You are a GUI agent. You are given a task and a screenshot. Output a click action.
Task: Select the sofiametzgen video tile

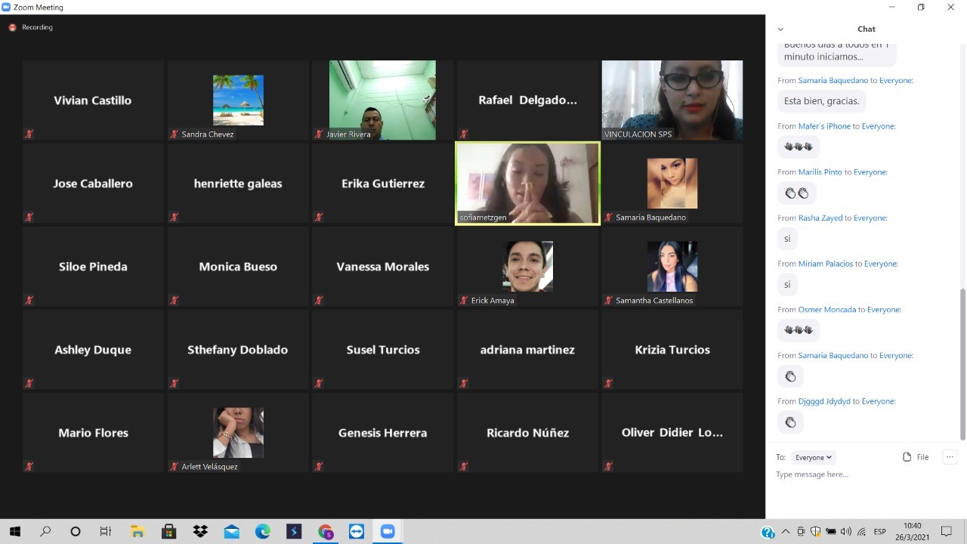(527, 184)
